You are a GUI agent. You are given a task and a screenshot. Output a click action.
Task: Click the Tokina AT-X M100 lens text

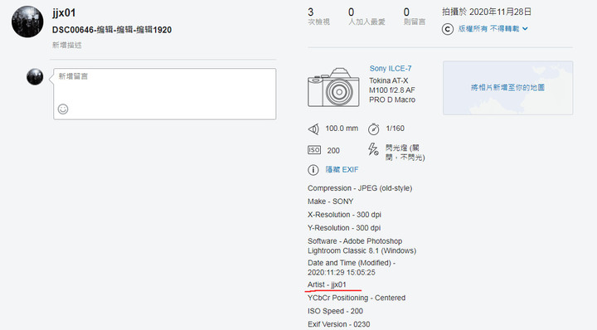point(392,90)
